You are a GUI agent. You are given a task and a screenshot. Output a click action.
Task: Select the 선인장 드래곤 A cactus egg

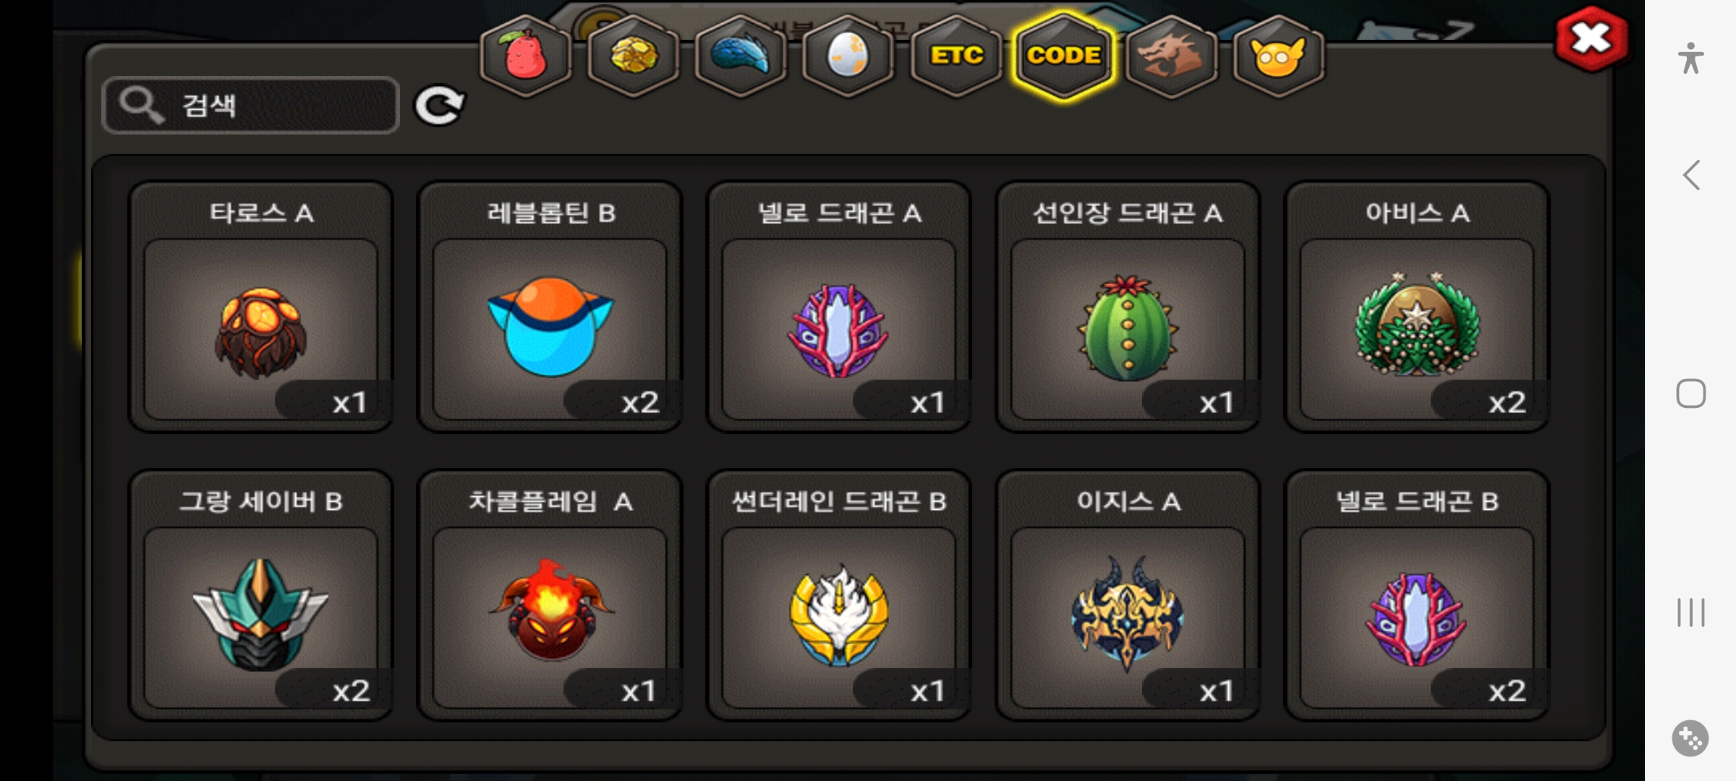[1128, 307]
